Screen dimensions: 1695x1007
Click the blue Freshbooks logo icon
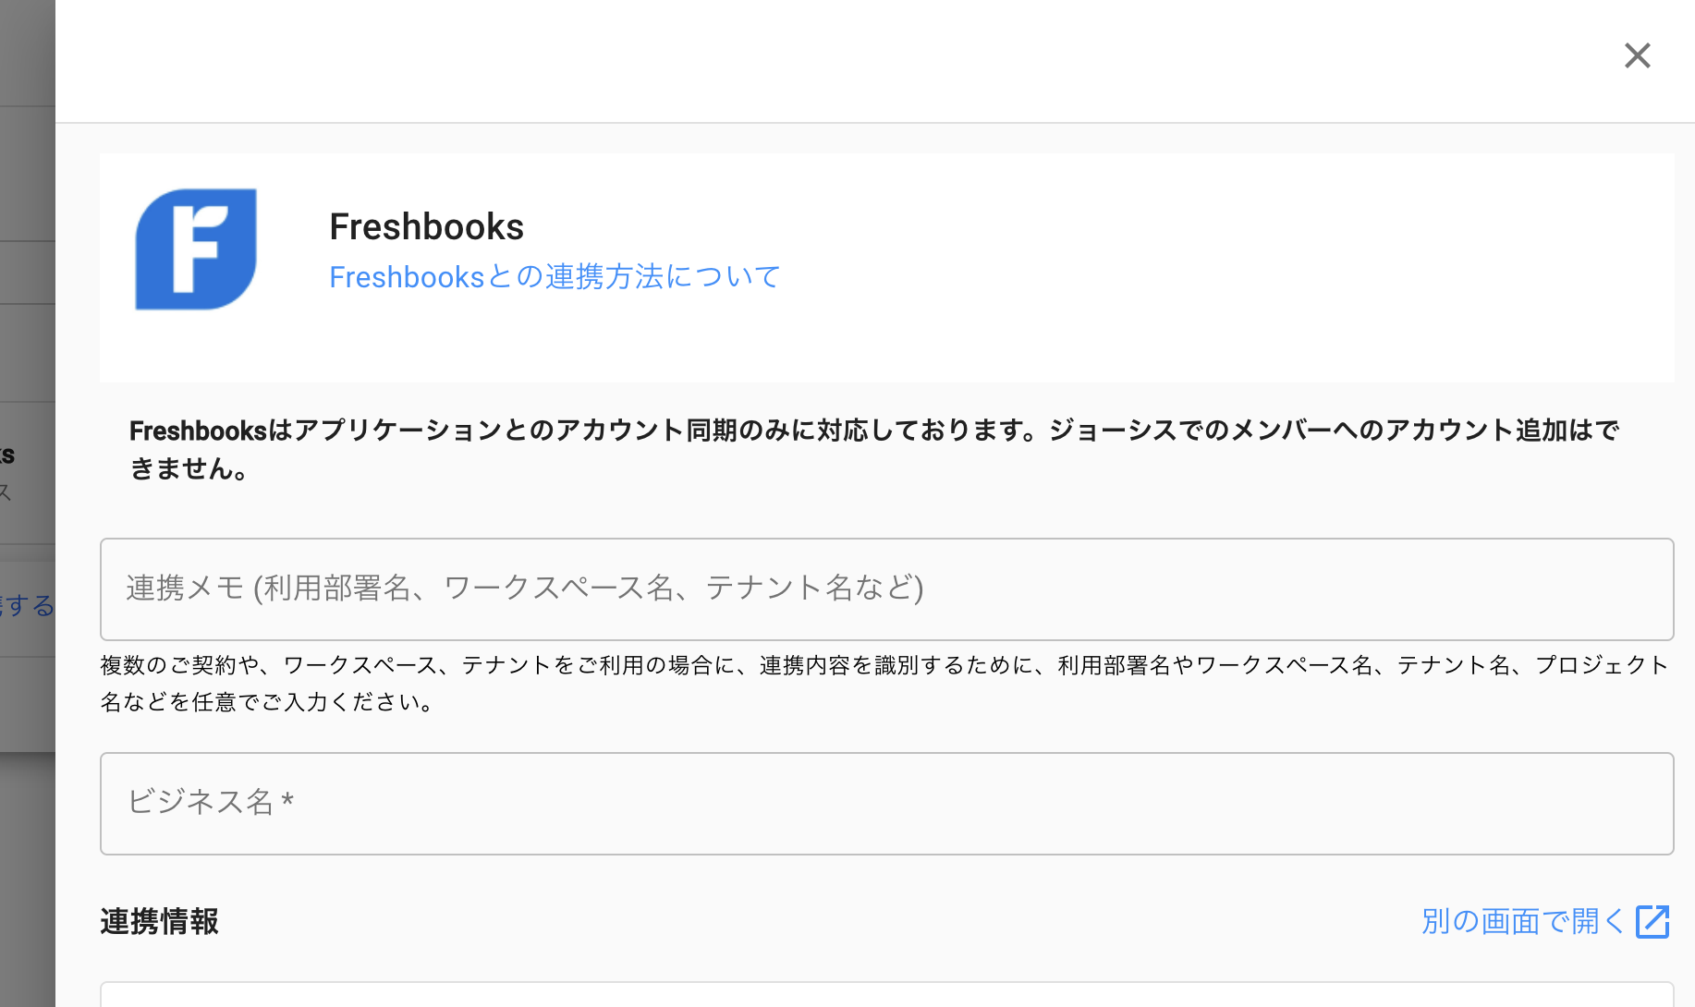click(196, 249)
